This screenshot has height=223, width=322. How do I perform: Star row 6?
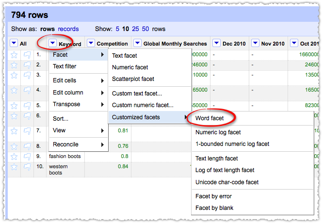click(x=14, y=116)
